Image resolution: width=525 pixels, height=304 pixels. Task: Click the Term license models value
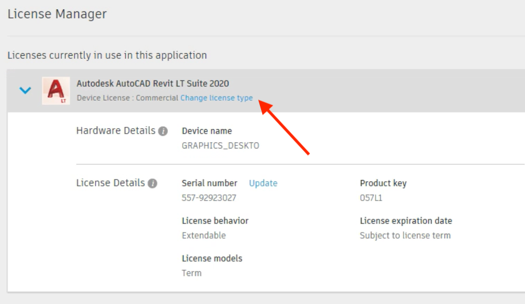(192, 273)
